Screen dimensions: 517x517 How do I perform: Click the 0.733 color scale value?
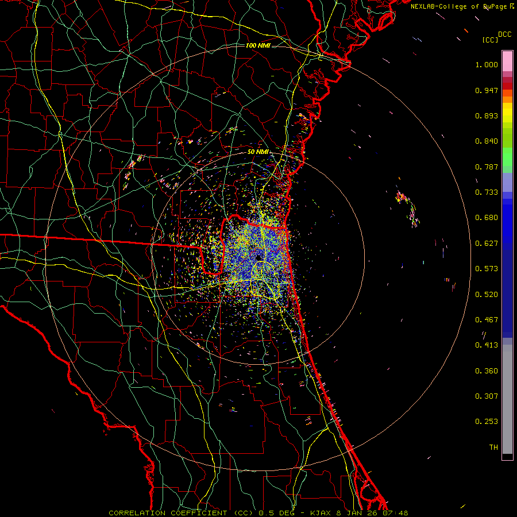(x=487, y=192)
